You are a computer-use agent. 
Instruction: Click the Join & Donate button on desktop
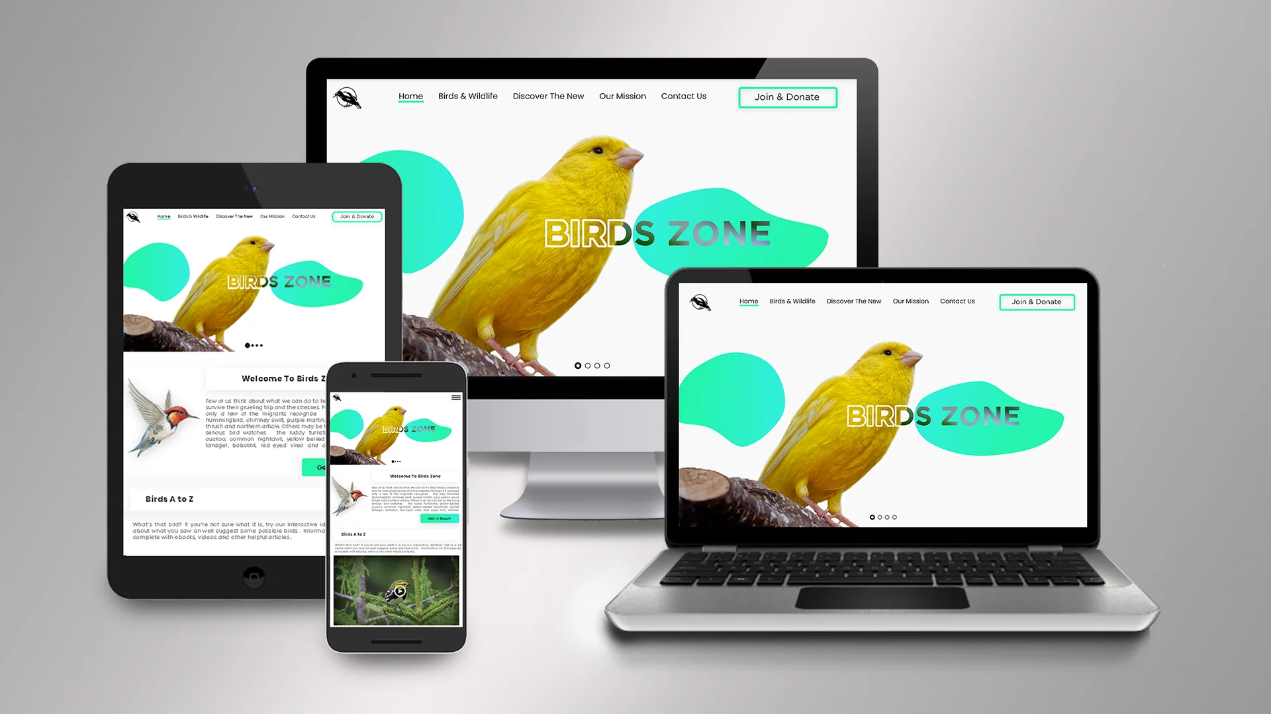[786, 97]
